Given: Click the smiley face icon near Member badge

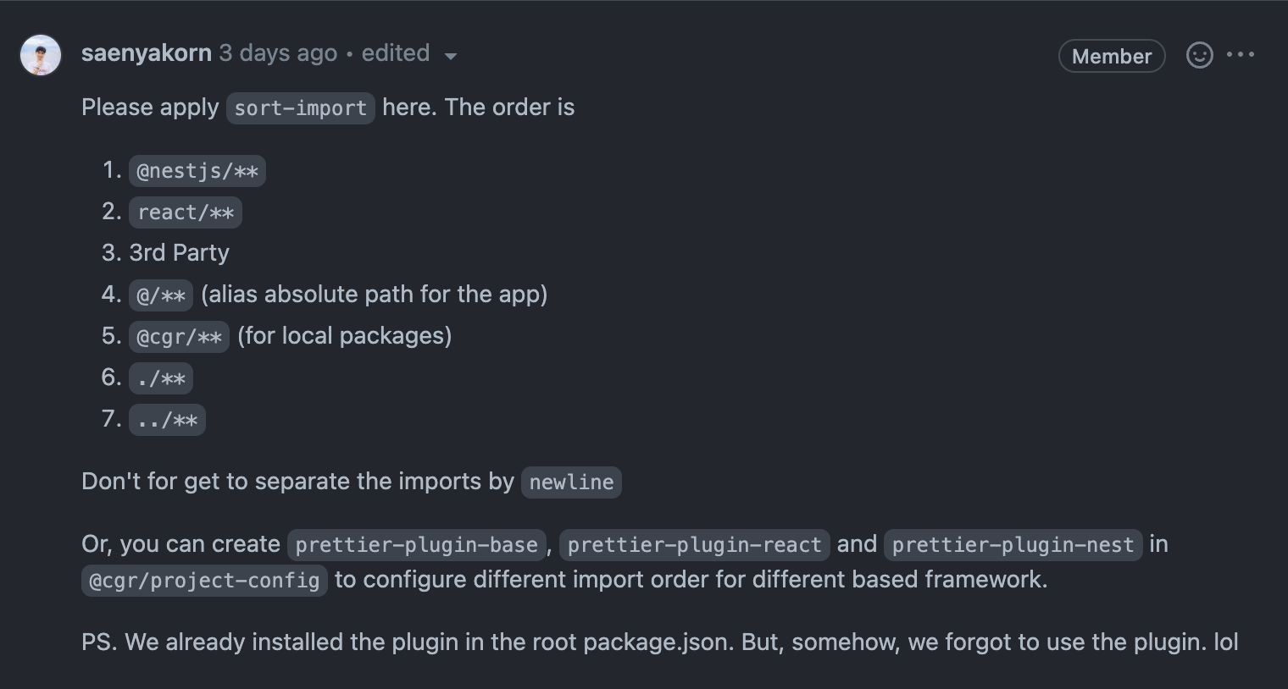Looking at the screenshot, I should pos(1200,54).
